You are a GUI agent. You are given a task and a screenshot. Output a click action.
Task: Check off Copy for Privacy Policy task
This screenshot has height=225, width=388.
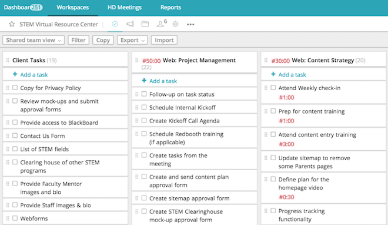pyautogui.click(x=15, y=88)
